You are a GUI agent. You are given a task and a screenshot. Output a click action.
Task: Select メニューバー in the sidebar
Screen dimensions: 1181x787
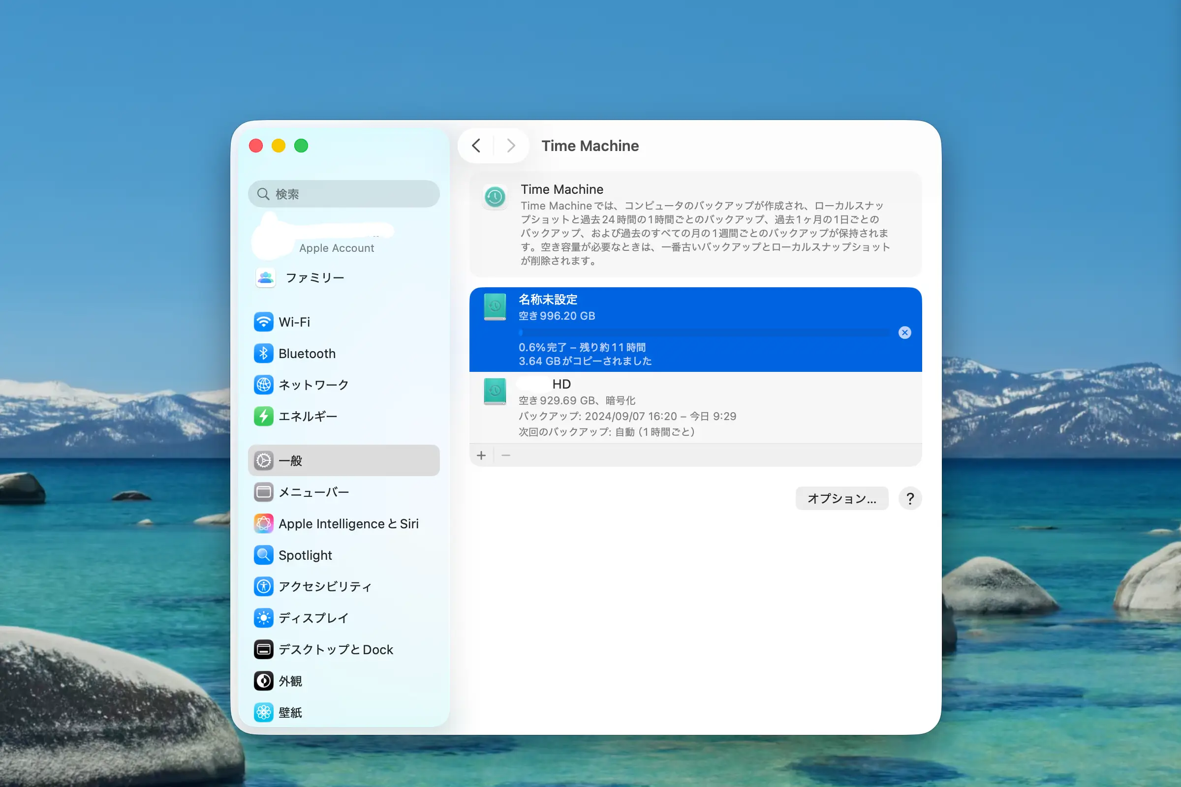[x=313, y=492]
